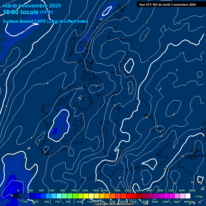206x206 pixels.
Task: Click the '200' legend scale label
Action: 31,190
